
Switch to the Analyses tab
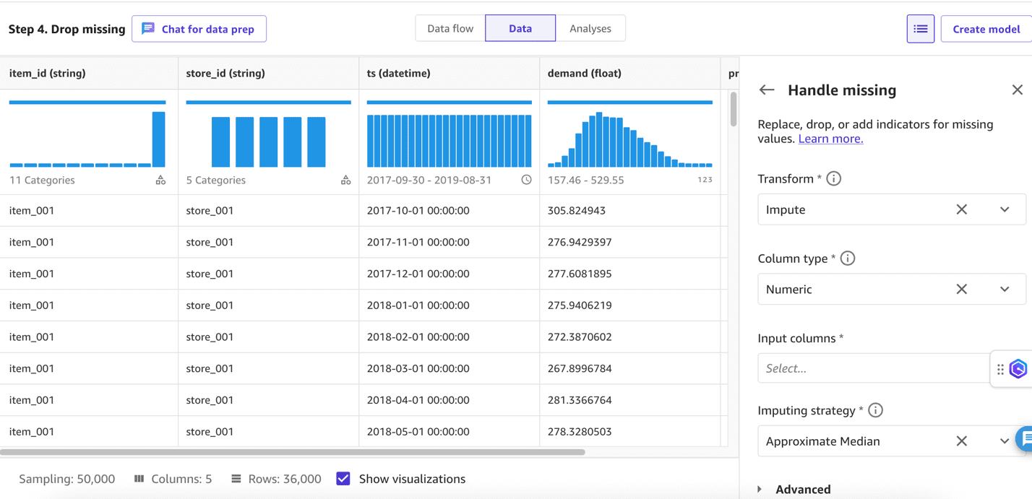click(590, 28)
